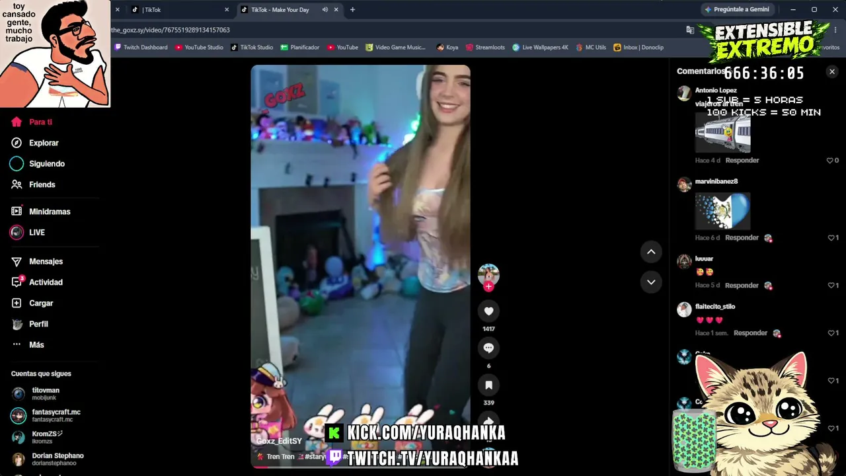
Task: Like luuuar's comment
Action: 833,286
